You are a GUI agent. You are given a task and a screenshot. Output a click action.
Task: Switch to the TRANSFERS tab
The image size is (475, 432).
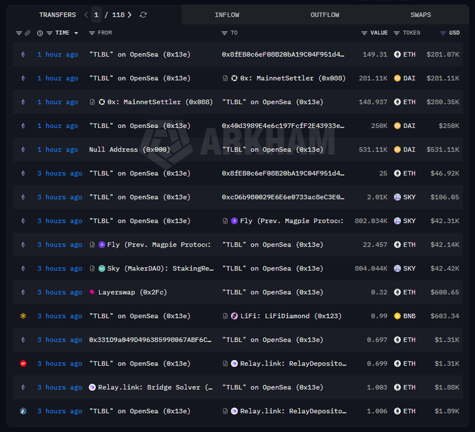[57, 15]
